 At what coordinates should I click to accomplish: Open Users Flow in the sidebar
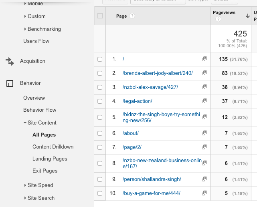coord(36,41)
